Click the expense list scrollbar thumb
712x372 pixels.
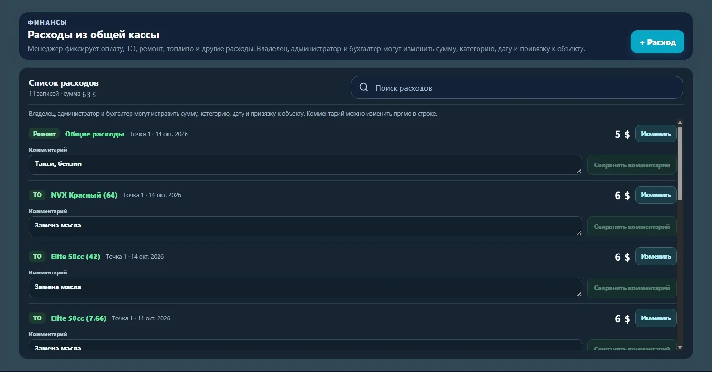(680, 163)
